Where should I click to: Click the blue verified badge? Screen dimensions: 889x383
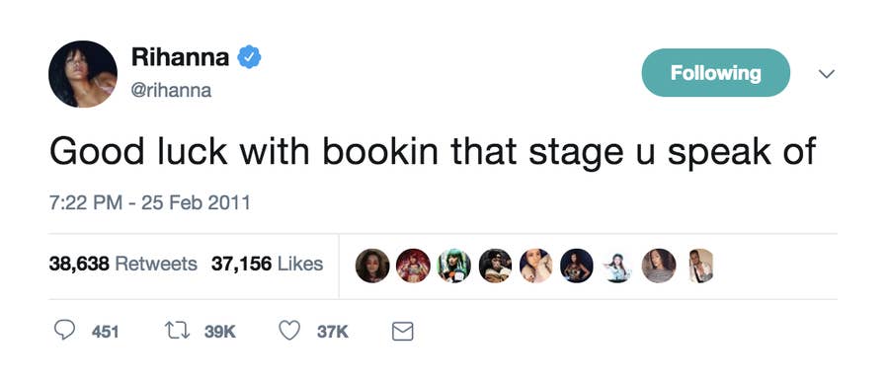pos(249,57)
